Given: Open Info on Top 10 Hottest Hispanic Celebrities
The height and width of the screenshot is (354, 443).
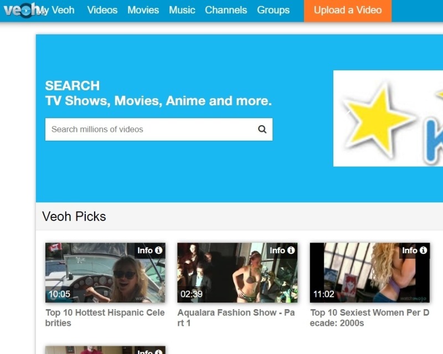Looking at the screenshot, I should (150, 250).
